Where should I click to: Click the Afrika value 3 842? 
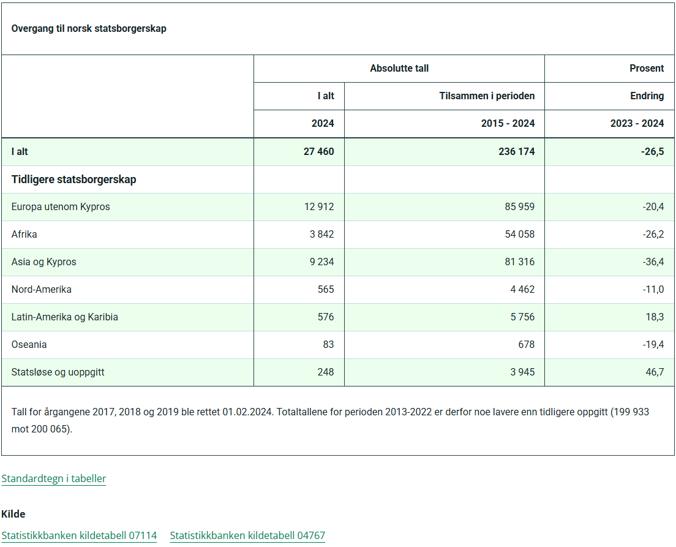coord(321,234)
